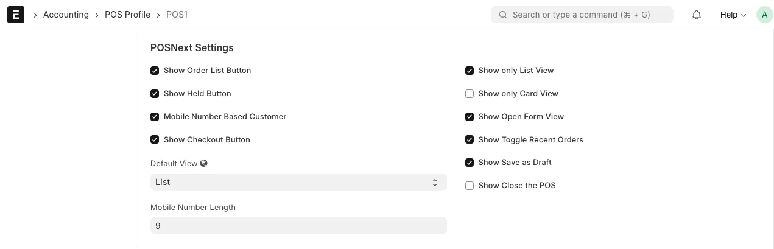Enable Show Close the POS
774x249 pixels.
(470, 186)
